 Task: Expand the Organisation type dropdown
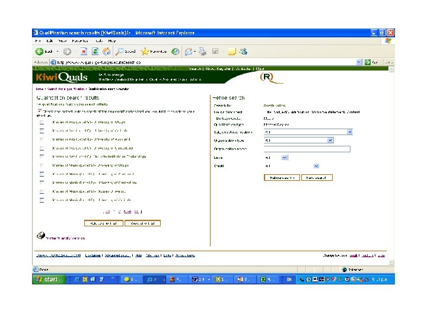(x=330, y=140)
